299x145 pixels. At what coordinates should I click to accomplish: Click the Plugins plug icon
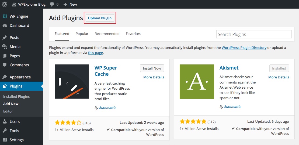5,86
